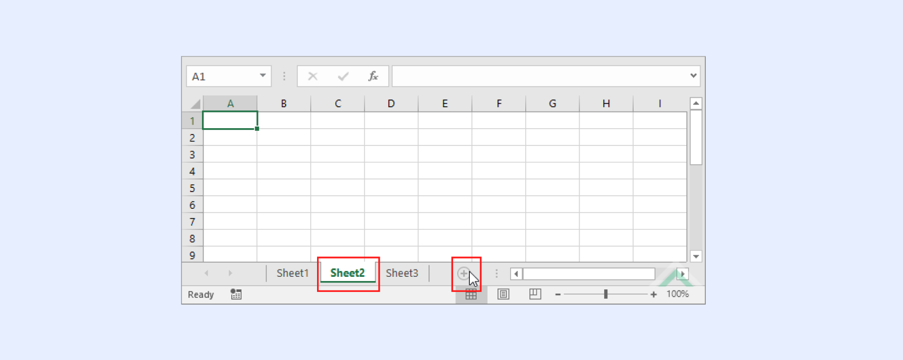Open the Sheet1 tab

pyautogui.click(x=292, y=273)
